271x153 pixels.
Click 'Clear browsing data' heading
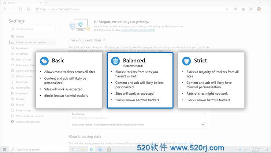[85, 136]
